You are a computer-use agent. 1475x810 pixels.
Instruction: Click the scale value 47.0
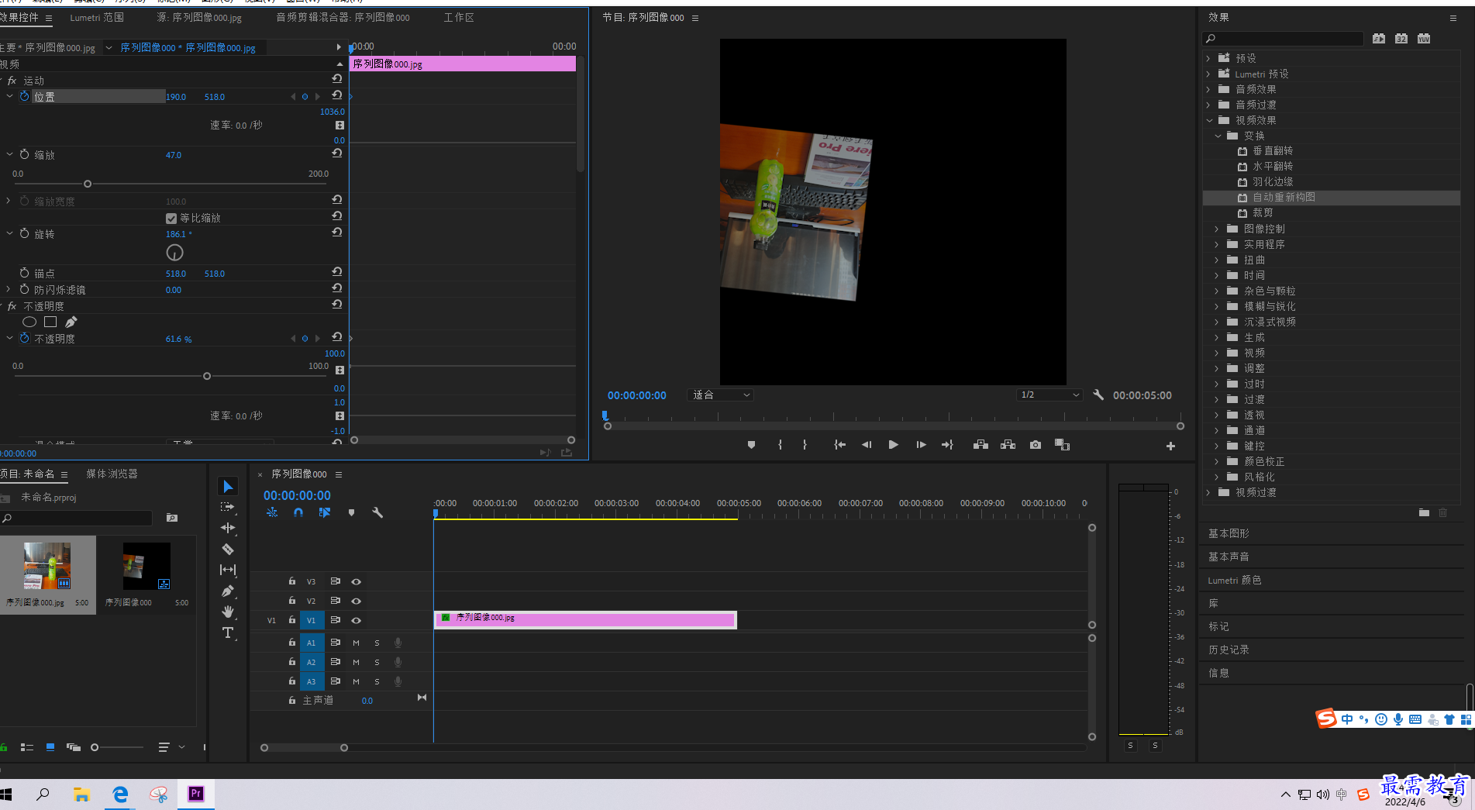[x=174, y=155]
